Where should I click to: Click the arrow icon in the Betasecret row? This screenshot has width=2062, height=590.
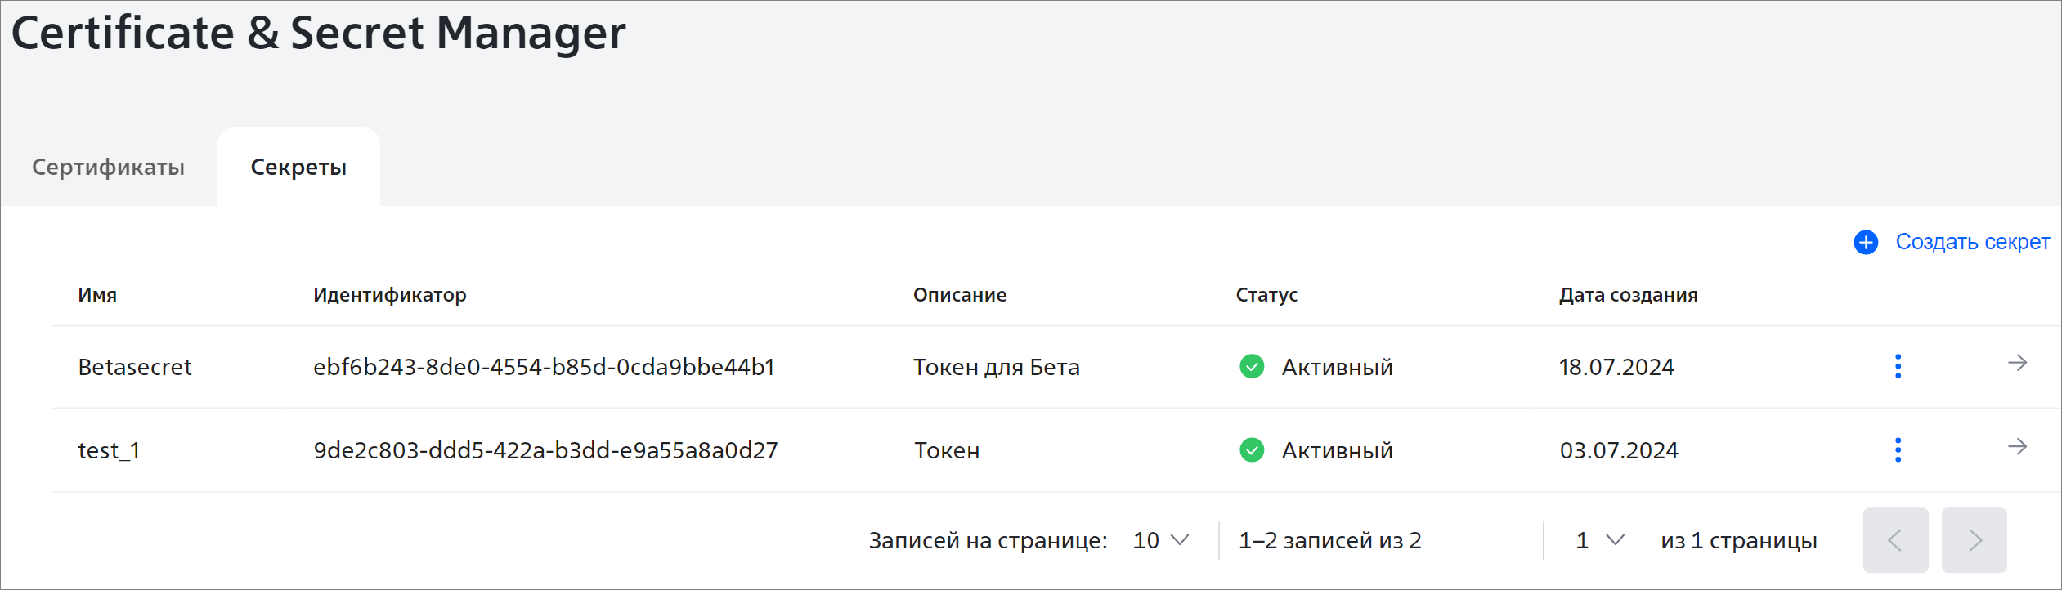(x=2018, y=363)
